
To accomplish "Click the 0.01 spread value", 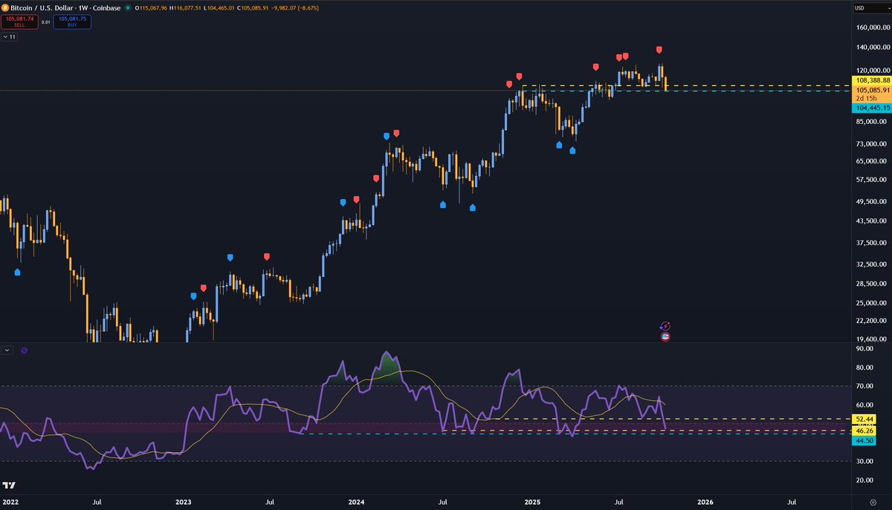I will (x=45, y=22).
